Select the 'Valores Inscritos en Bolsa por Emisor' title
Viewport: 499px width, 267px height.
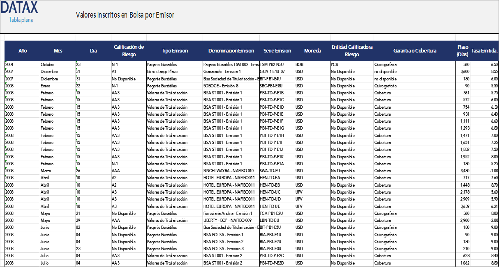tap(125, 15)
